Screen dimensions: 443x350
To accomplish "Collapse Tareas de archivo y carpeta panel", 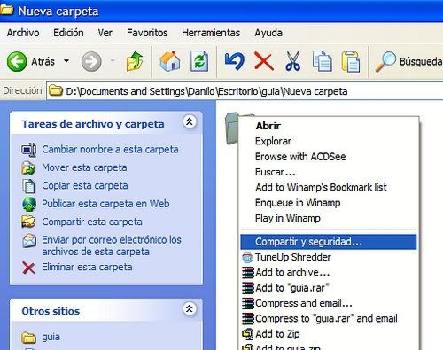I will pos(190,121).
